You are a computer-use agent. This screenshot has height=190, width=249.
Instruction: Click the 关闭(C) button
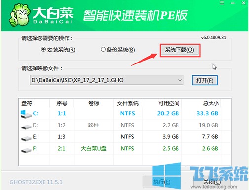(x=212, y=182)
